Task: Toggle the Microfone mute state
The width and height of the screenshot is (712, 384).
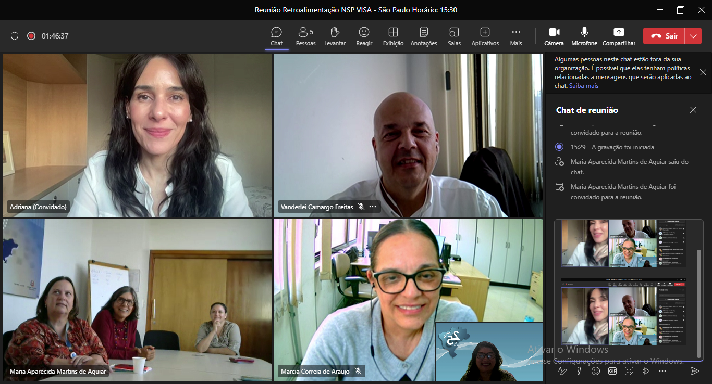Action: 584,36
